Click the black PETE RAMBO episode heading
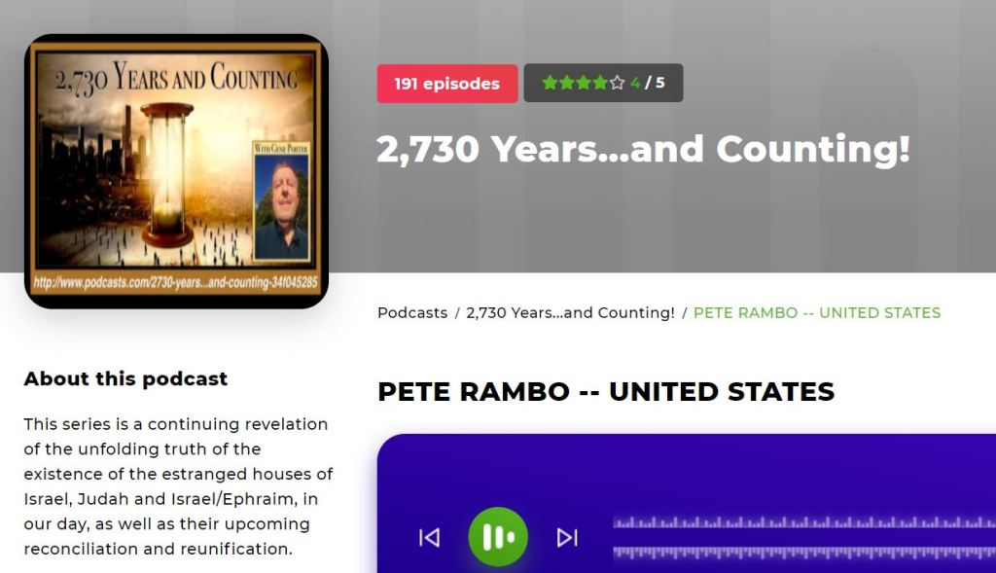This screenshot has height=573, width=996. pos(606,391)
